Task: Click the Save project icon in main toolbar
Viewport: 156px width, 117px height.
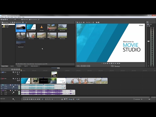Action: [x=5, y=19]
